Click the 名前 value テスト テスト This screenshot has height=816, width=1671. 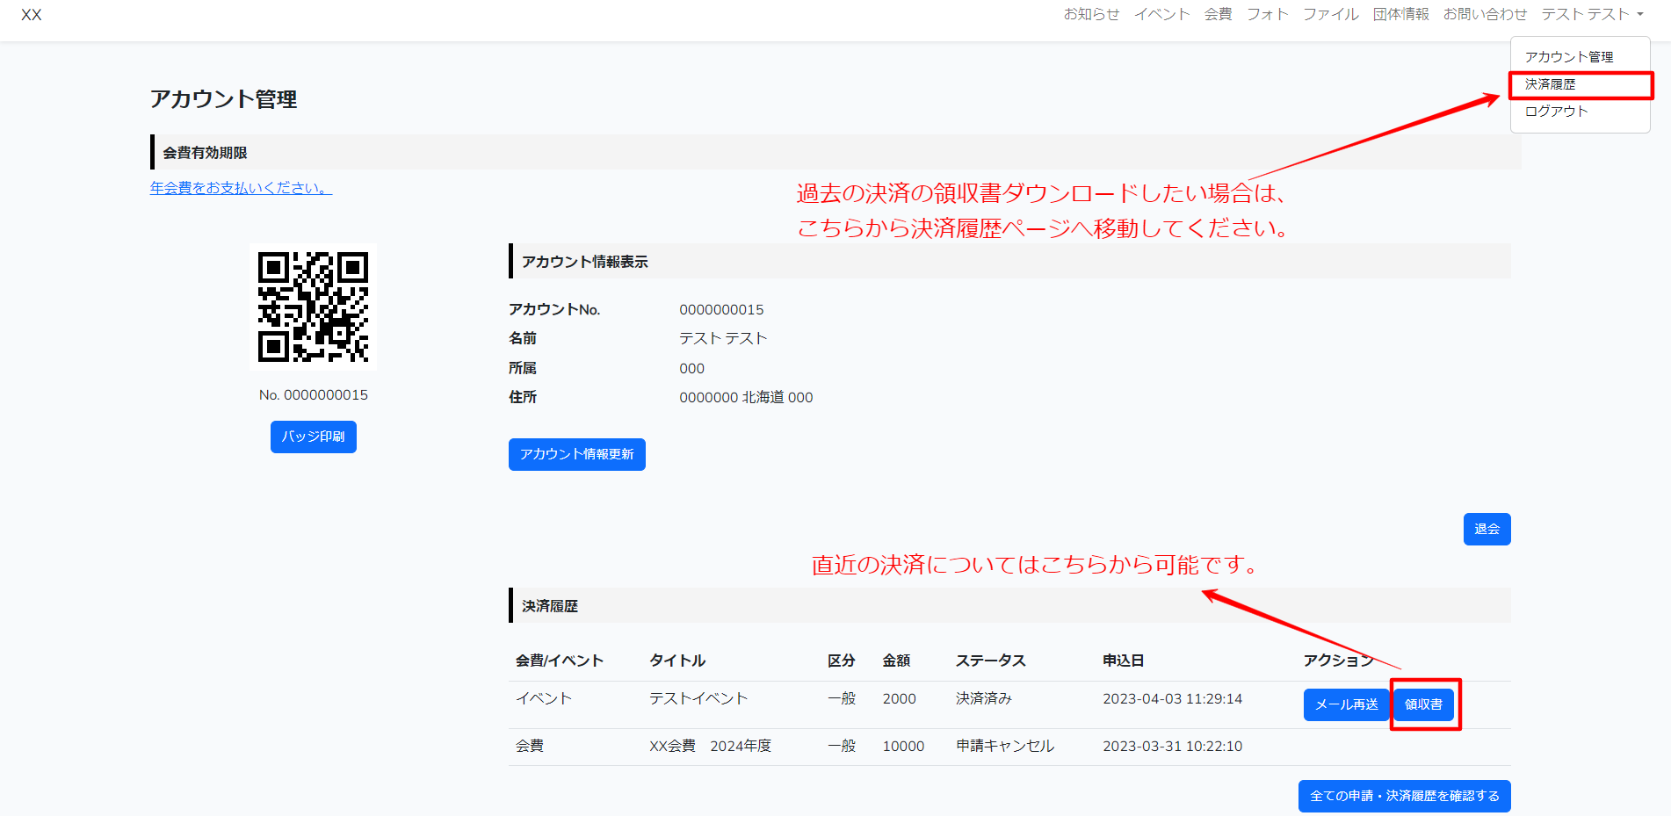point(723,339)
